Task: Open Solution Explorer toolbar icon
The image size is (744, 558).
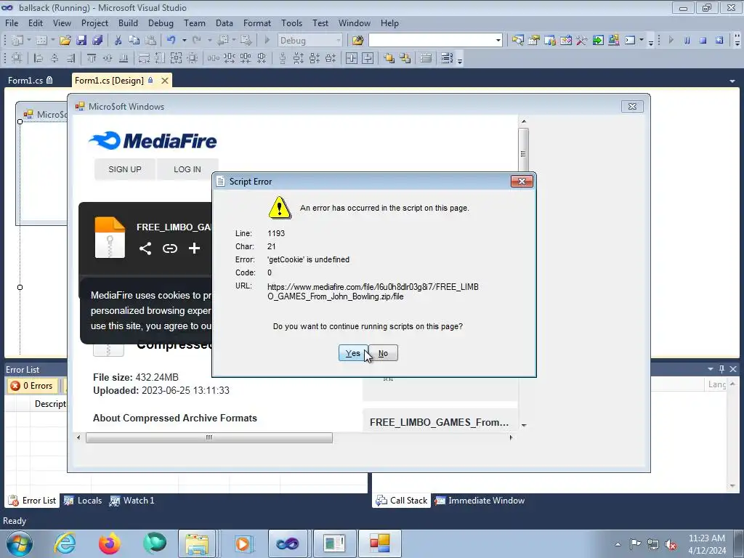Action: [x=517, y=41]
